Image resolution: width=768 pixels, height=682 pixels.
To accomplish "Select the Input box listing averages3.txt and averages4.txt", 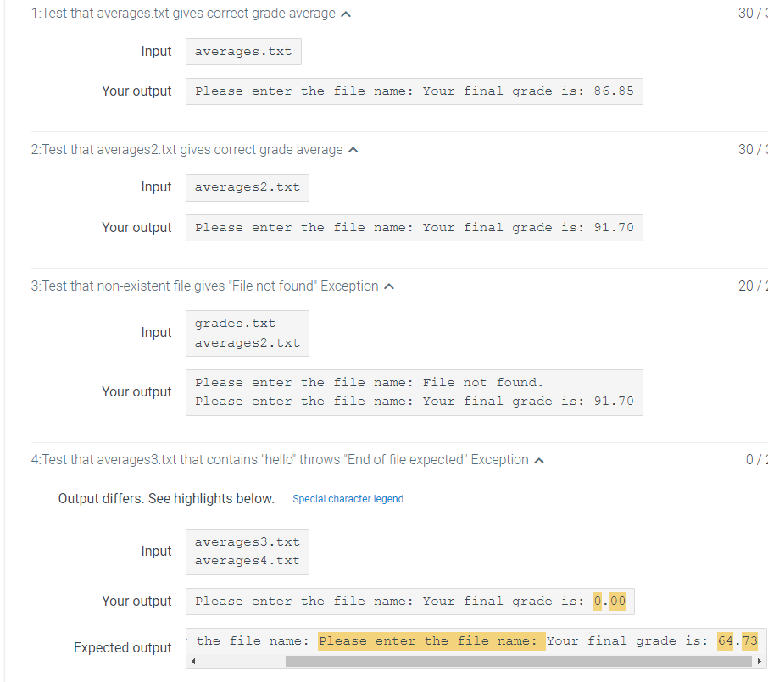I will [x=247, y=551].
